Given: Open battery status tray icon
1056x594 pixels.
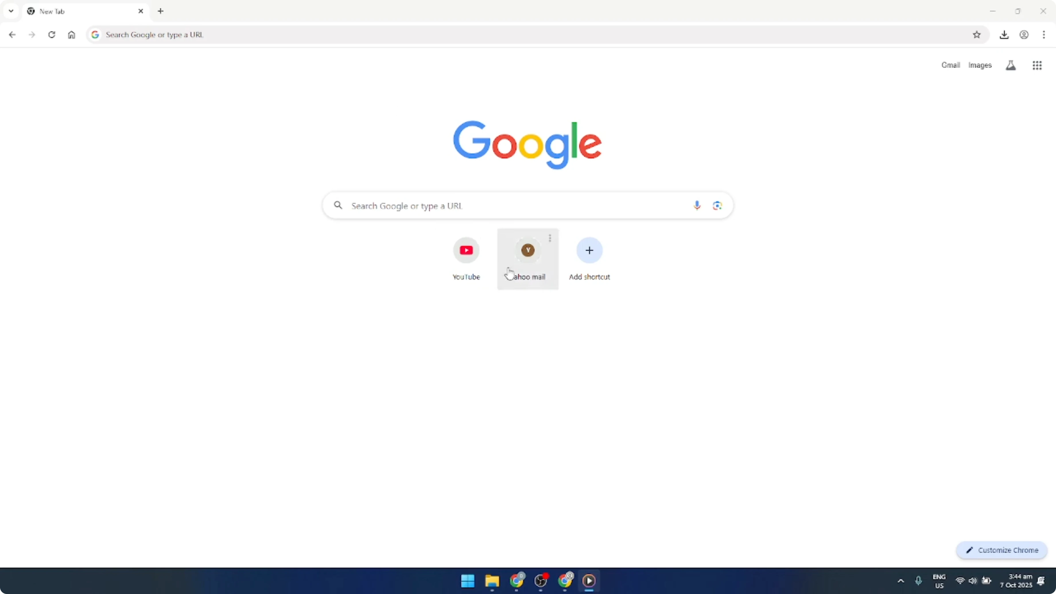Looking at the screenshot, I should (x=987, y=581).
